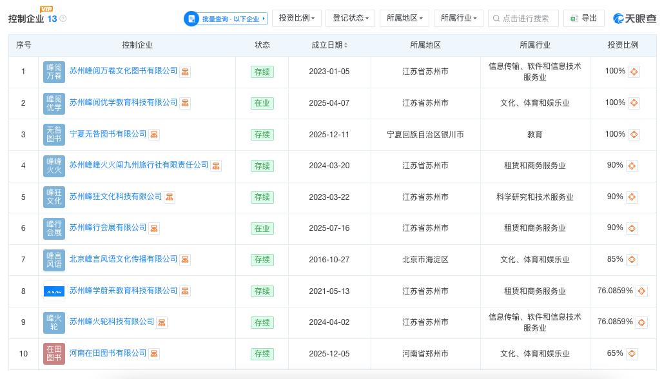Click the region cell 北京市海淀区
662x379 pixels.
(425, 260)
